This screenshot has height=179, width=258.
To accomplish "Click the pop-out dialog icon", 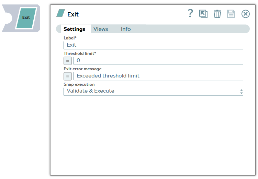I will tap(203, 14).
